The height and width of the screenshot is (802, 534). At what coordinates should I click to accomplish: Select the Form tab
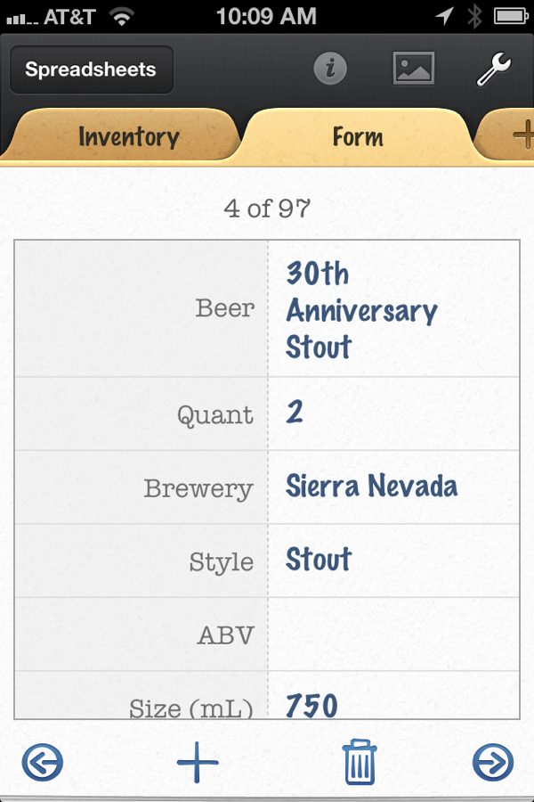coord(358,136)
